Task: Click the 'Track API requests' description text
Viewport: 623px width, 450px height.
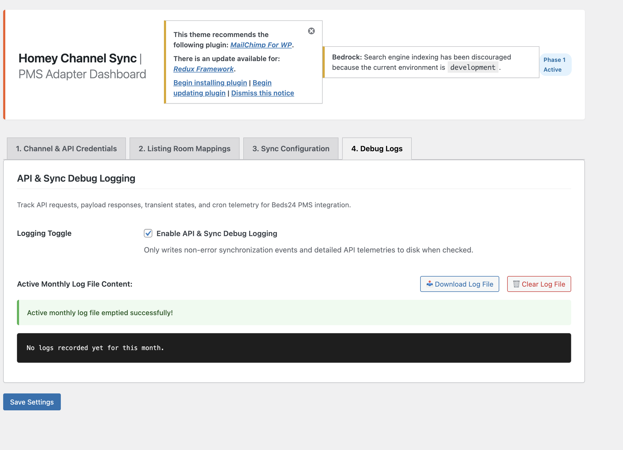Action: [x=184, y=205]
